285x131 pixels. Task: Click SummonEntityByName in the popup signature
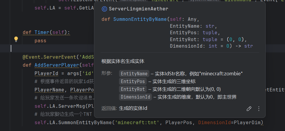[140, 19]
